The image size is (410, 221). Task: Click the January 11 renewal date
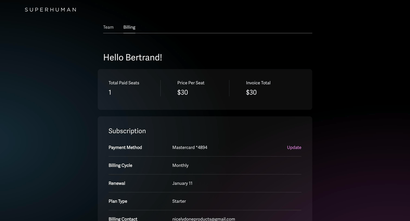(182, 183)
